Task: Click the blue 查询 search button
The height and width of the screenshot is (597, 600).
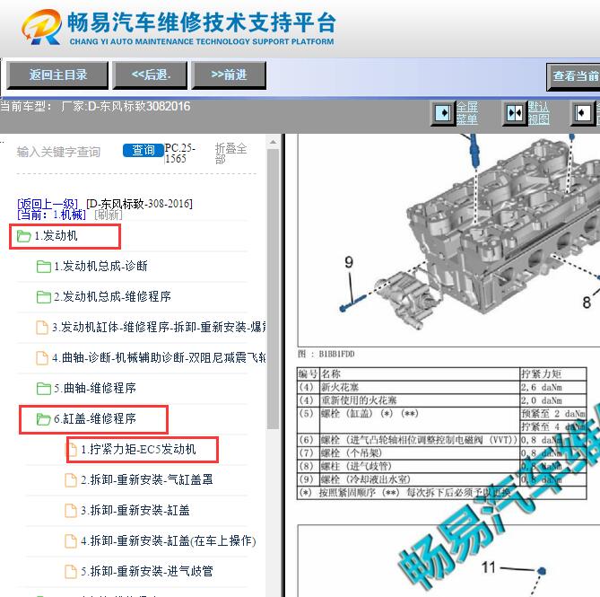Action: pos(143,150)
